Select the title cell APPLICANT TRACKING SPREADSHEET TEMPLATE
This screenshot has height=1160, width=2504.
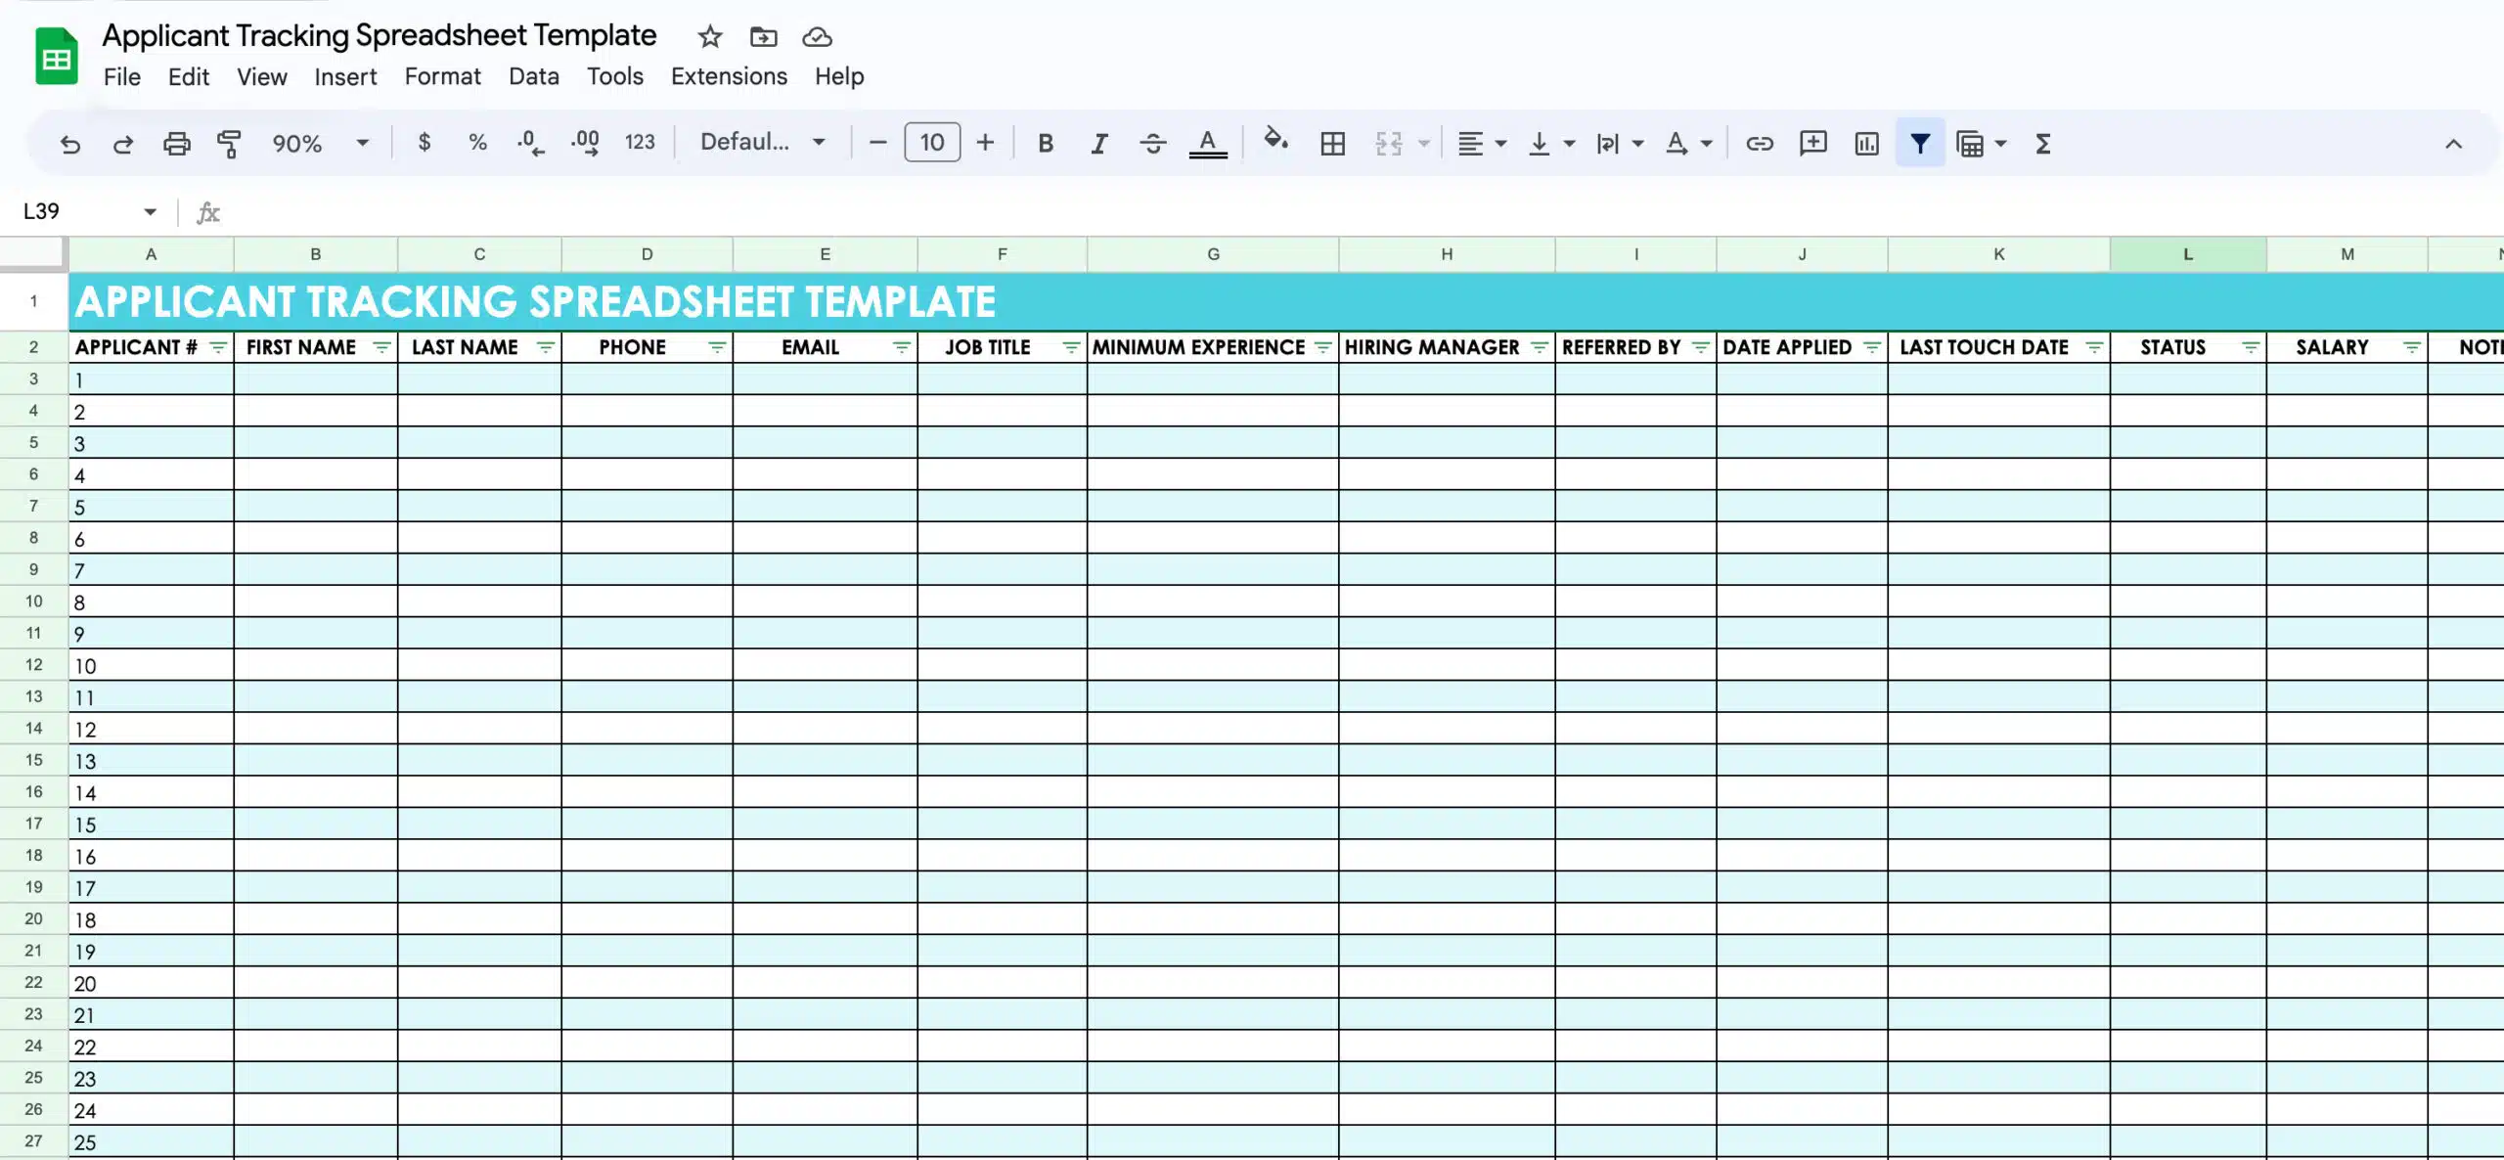coord(1286,301)
